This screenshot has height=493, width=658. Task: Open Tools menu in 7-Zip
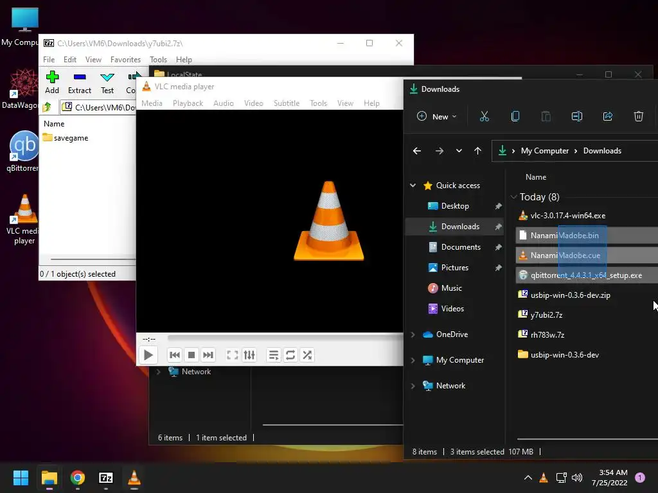(x=158, y=60)
